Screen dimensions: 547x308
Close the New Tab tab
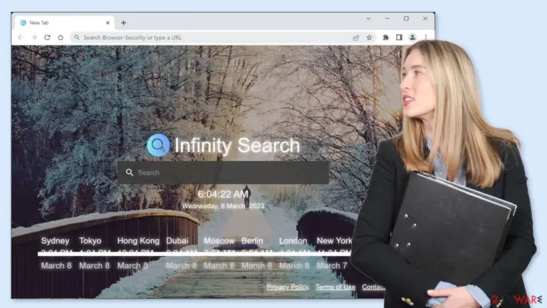pos(108,23)
